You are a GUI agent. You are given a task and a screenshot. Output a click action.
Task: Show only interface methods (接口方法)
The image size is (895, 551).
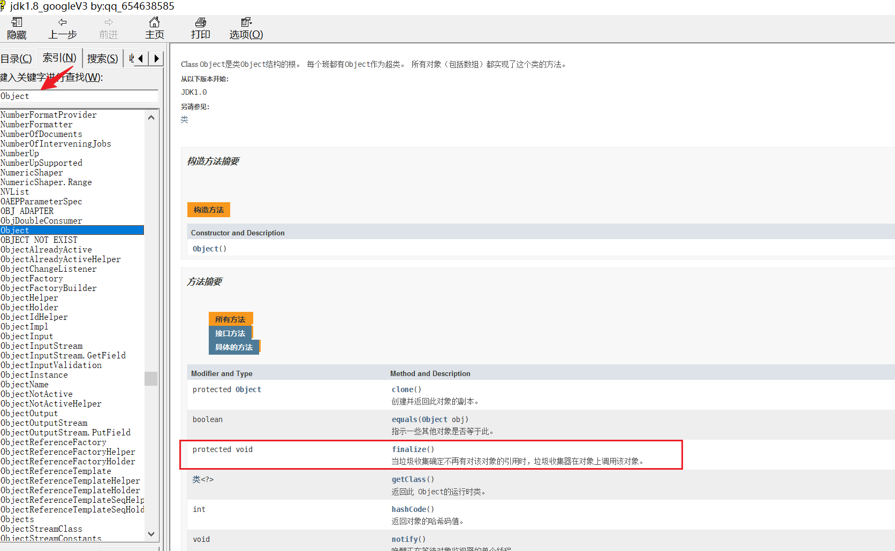click(230, 333)
